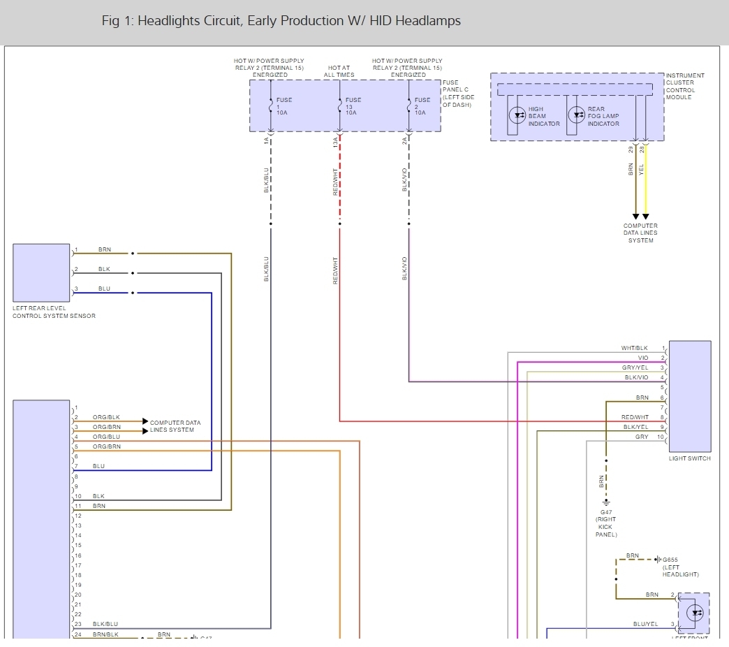
Task: Click the 'BLK' label at module pin 10
Action: pyautogui.click(x=98, y=496)
